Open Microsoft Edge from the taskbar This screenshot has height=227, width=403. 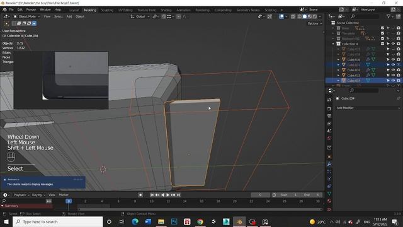(x=135, y=221)
